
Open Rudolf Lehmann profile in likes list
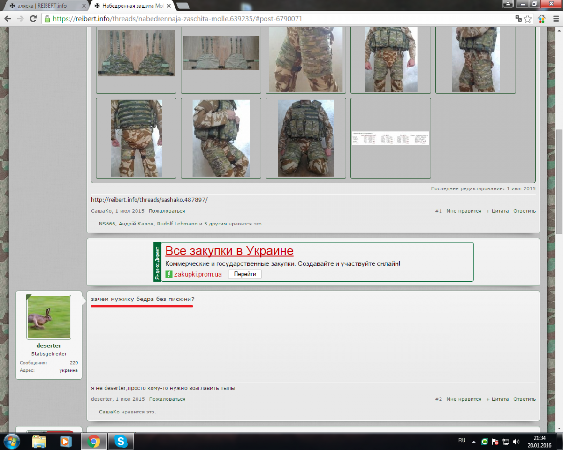pos(177,224)
